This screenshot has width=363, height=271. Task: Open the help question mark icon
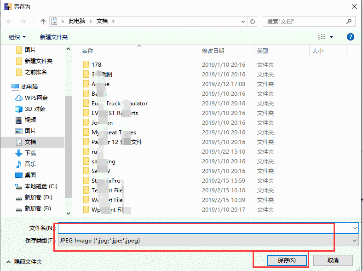click(x=350, y=36)
